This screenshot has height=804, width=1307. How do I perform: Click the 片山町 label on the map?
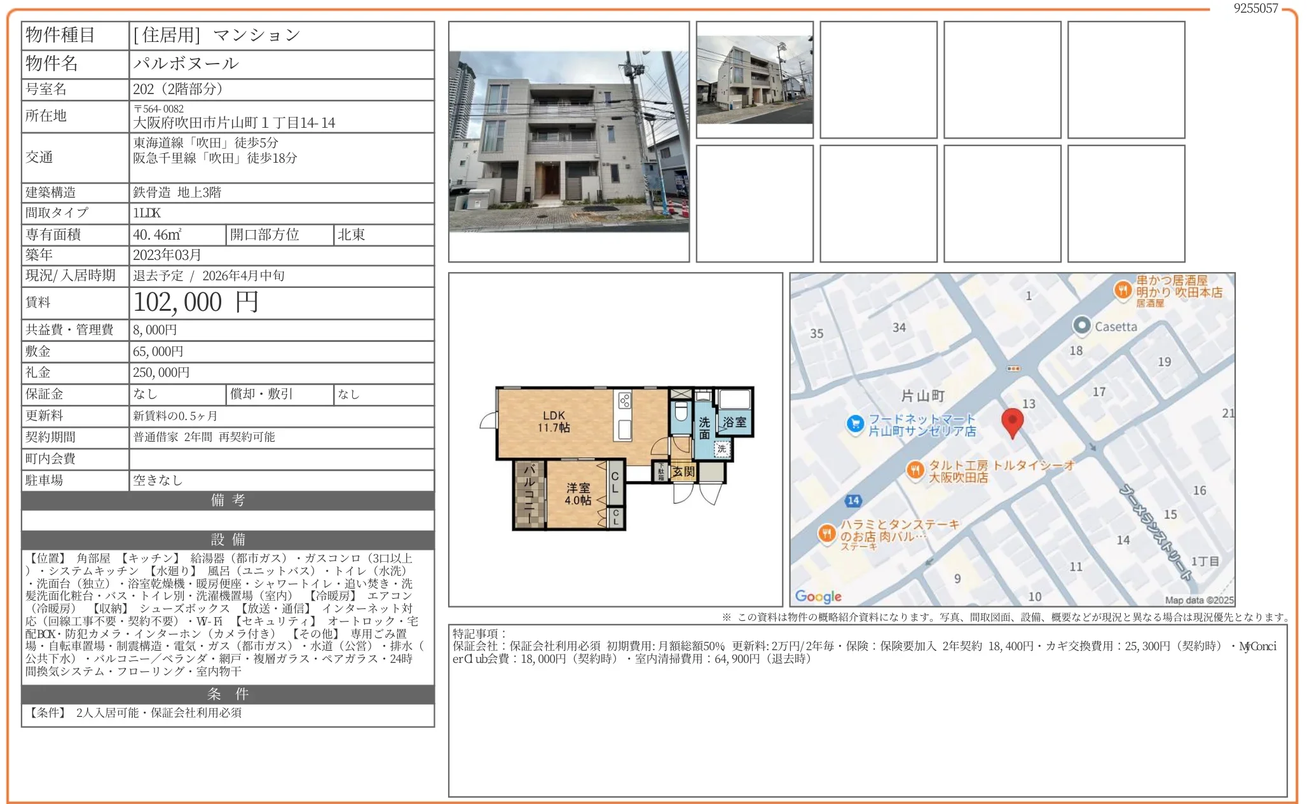[922, 396]
